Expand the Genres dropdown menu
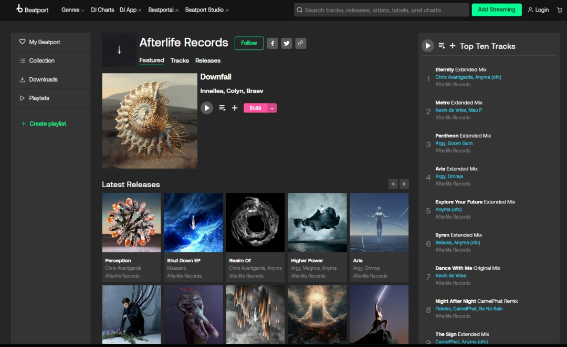The image size is (567, 347). click(72, 10)
